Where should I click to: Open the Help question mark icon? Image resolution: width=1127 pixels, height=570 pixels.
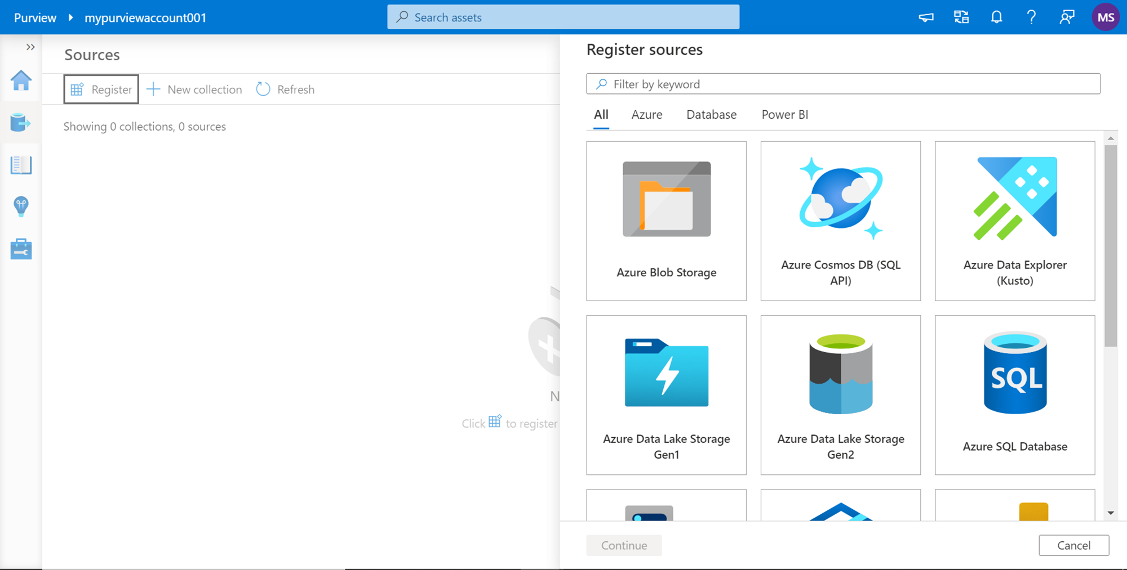pos(1031,17)
